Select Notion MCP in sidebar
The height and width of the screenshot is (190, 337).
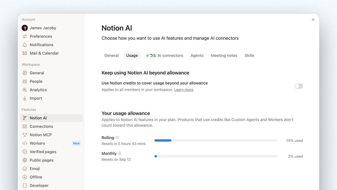point(51,135)
